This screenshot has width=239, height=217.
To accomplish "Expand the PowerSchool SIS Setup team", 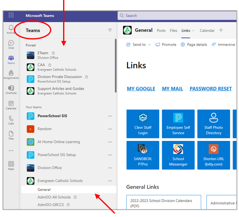I will pos(57,155).
